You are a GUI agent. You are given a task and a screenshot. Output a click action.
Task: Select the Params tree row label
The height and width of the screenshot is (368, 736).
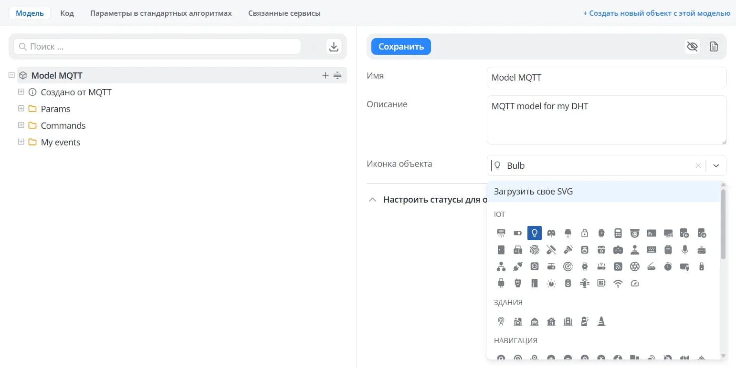[x=55, y=109]
